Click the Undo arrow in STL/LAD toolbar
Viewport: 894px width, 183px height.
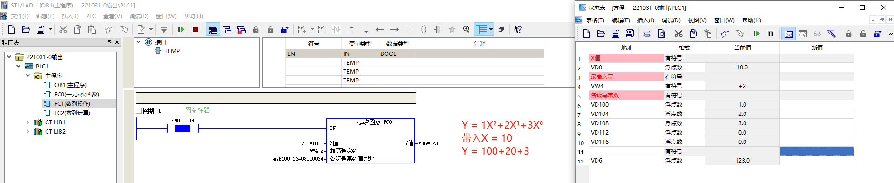click(x=109, y=29)
